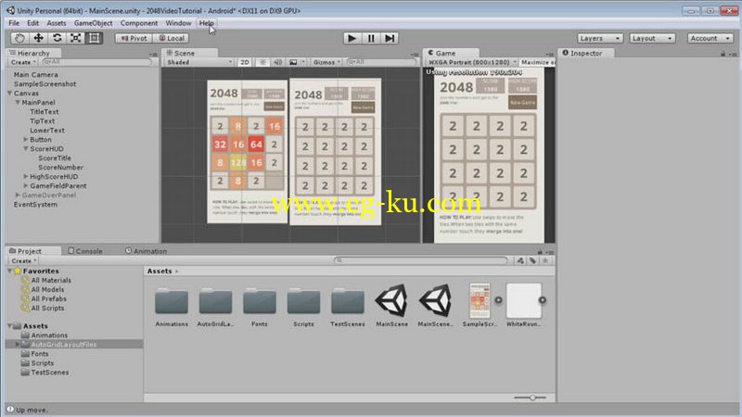The height and width of the screenshot is (417, 742).
Task: Select the Move tool
Action: (x=38, y=38)
